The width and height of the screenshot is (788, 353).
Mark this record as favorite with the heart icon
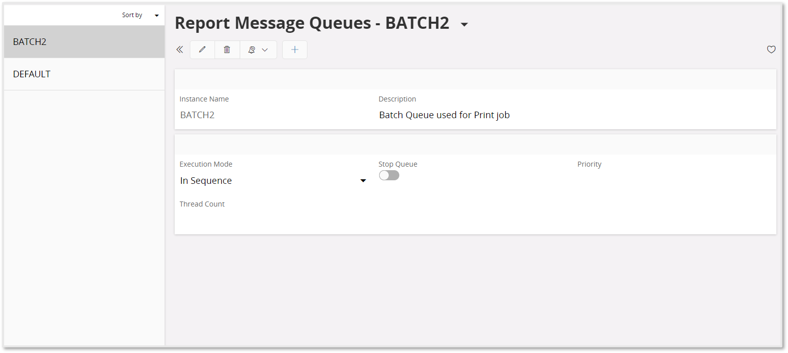coord(771,49)
